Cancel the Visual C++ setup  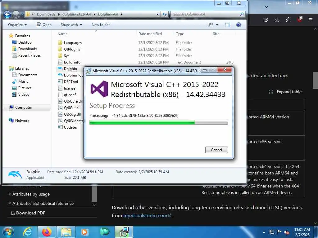coord(216,150)
